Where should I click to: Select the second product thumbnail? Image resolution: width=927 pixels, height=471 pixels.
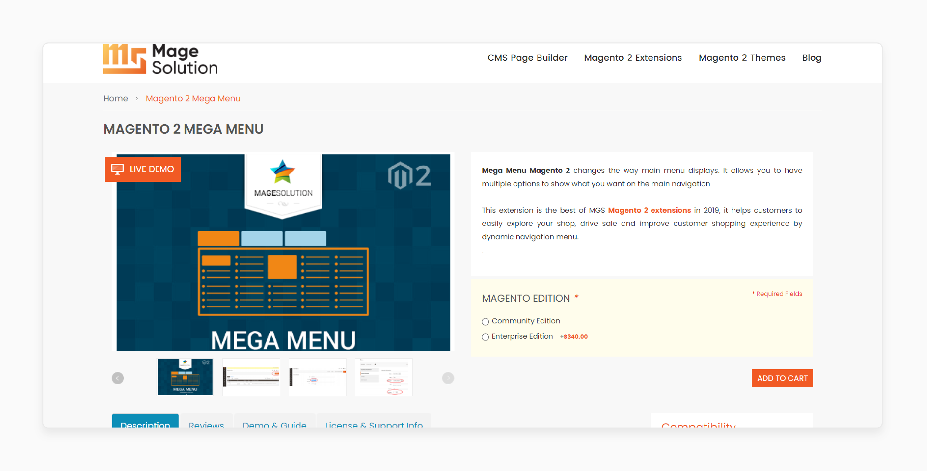(251, 377)
